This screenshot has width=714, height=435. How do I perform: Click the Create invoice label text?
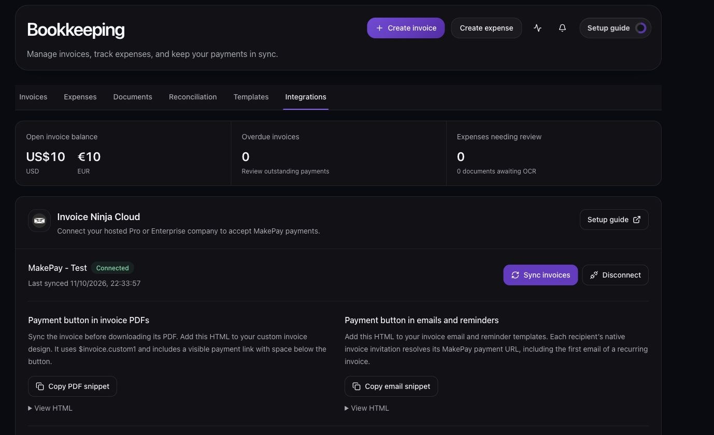click(412, 28)
